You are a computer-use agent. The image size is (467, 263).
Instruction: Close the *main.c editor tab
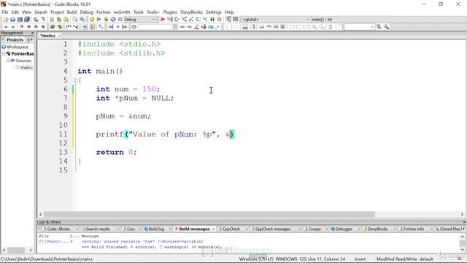(x=60, y=36)
